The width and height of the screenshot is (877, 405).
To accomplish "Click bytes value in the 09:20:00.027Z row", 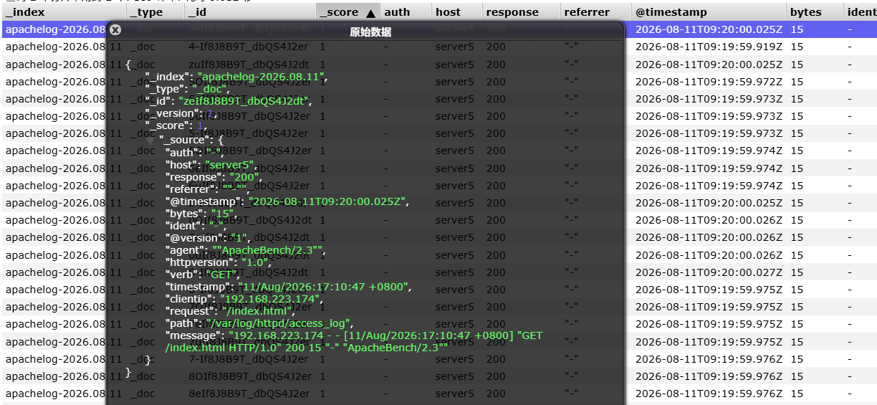I will tap(797, 272).
